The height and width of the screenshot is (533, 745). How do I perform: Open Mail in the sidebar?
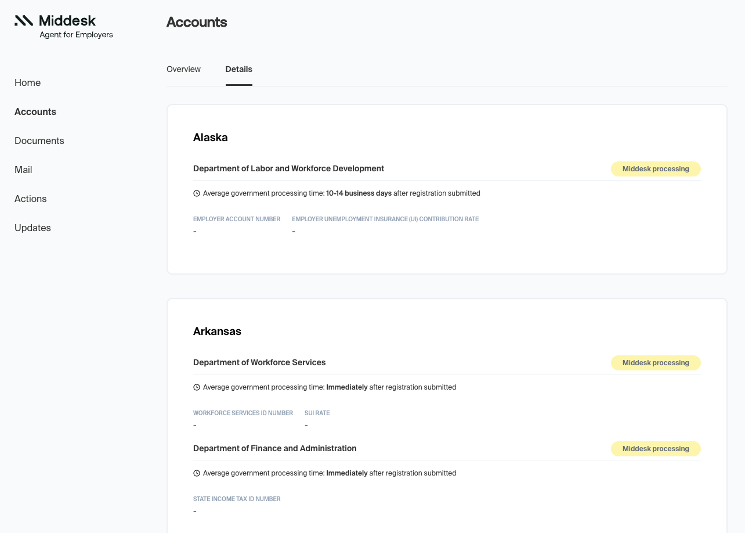click(x=23, y=170)
